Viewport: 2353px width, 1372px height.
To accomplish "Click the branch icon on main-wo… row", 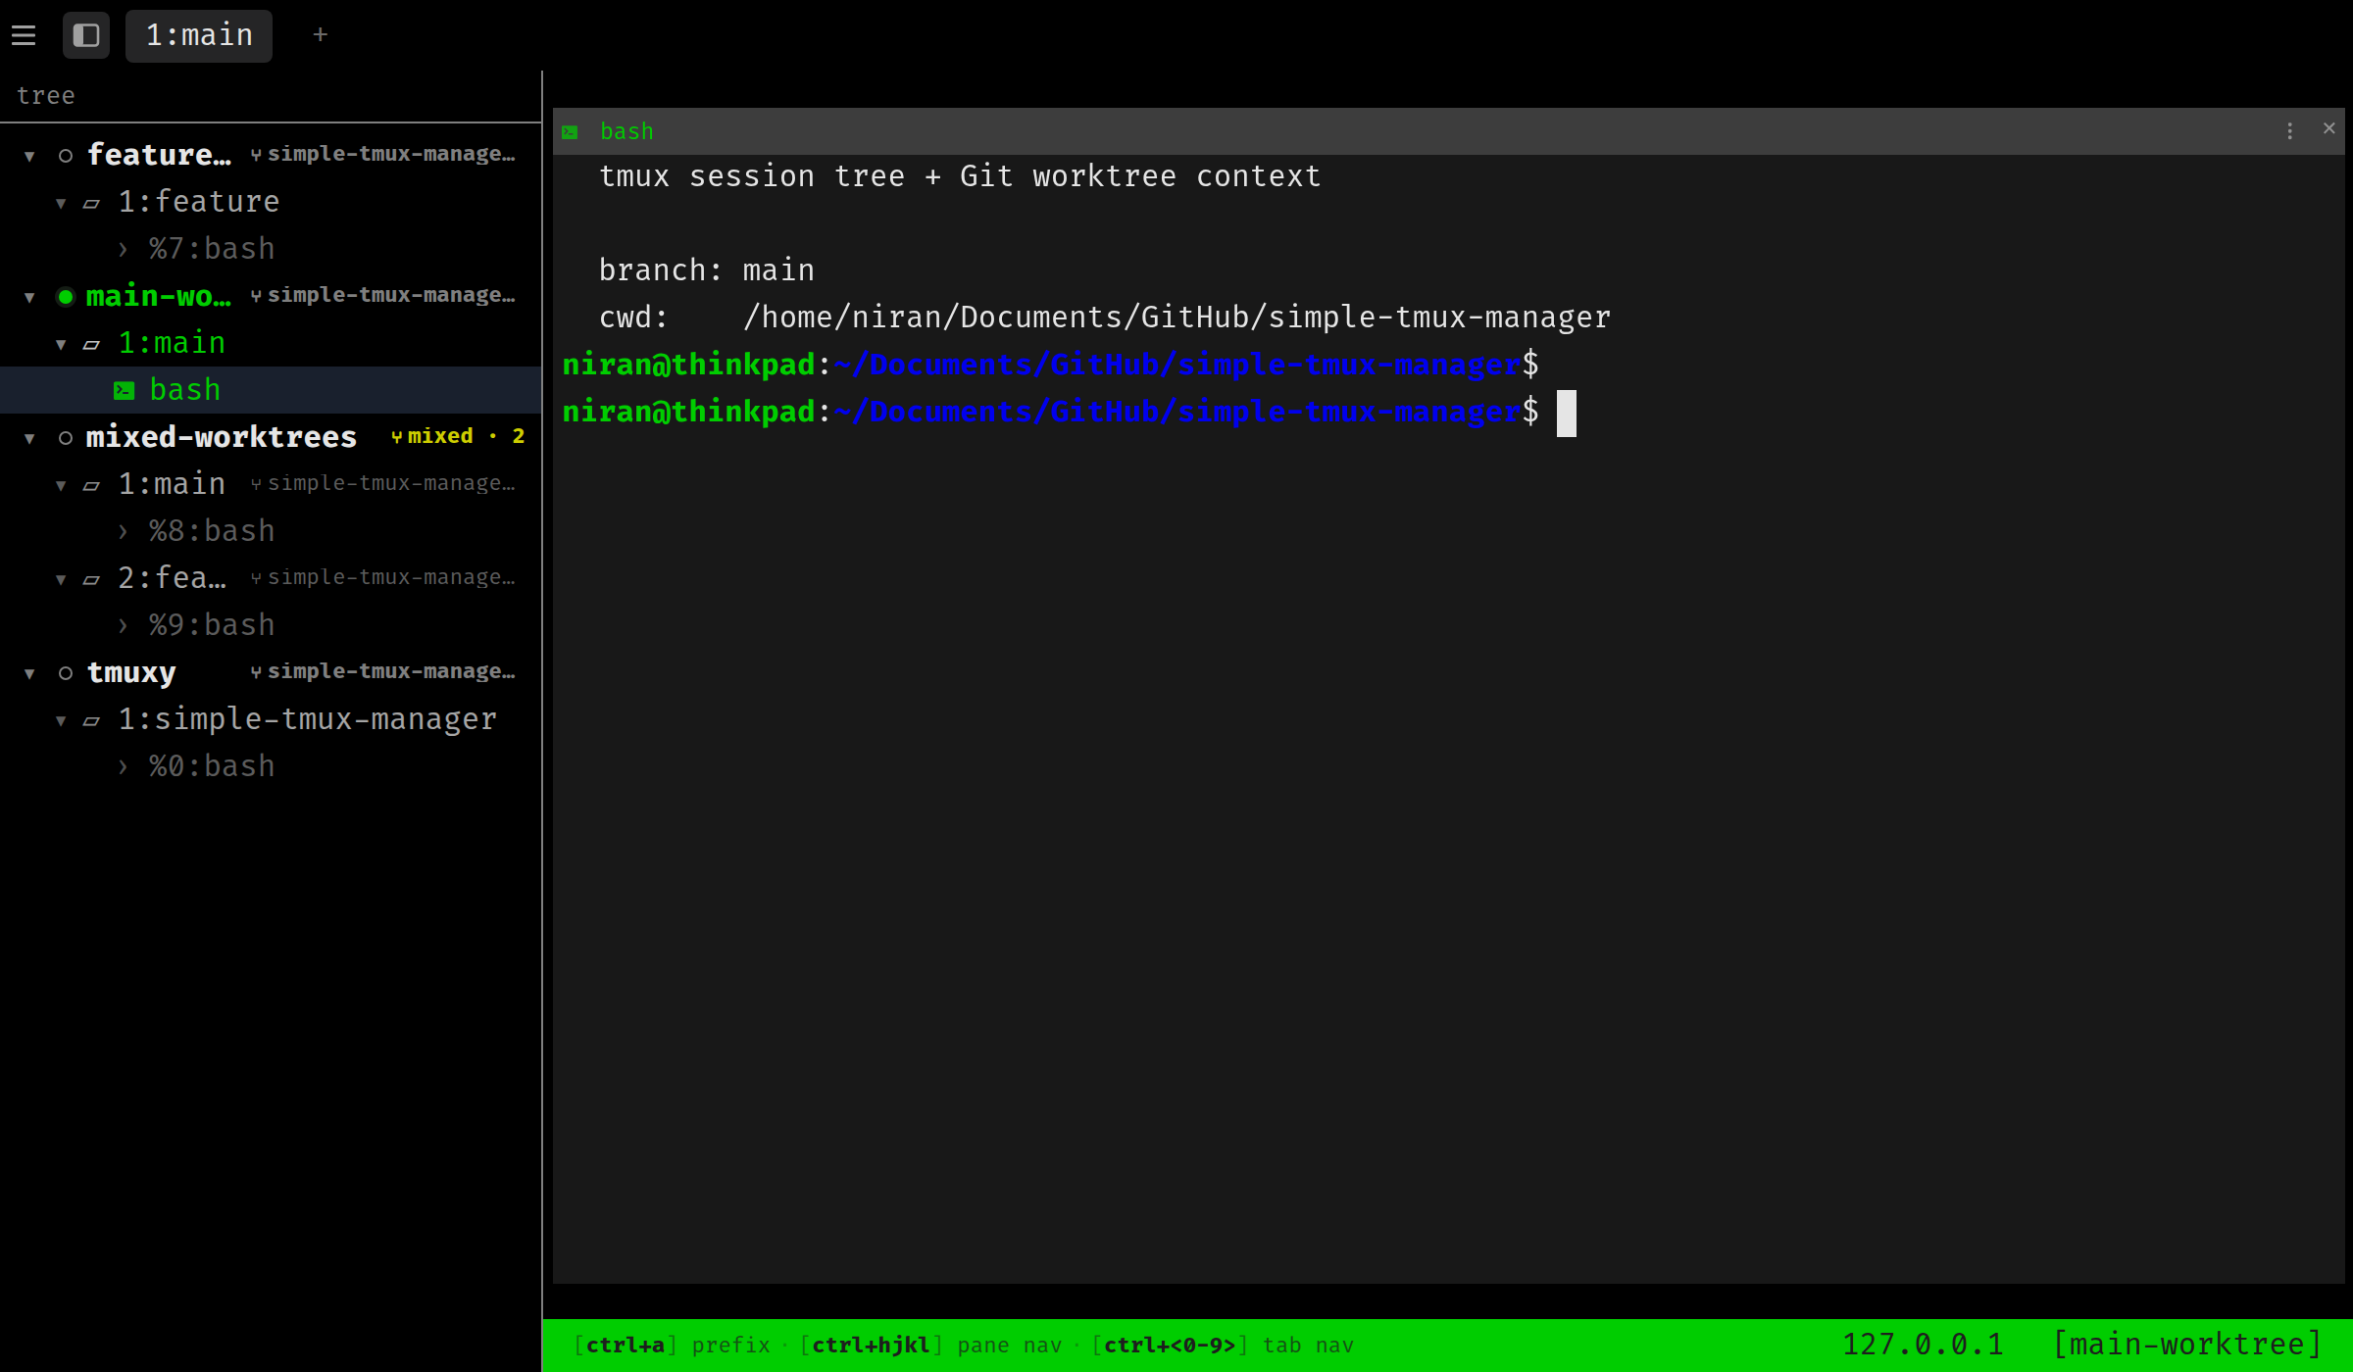I will (256, 296).
